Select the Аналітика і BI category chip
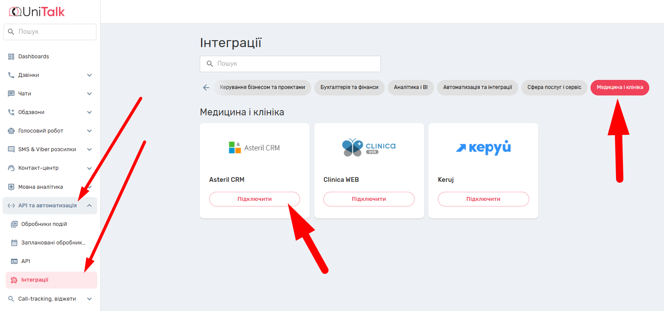 [410, 87]
